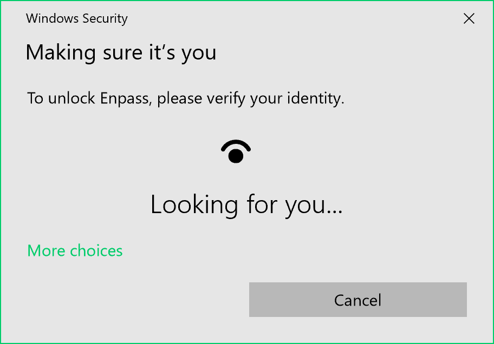Select the face scanning indicator icon
Image resolution: width=494 pixels, height=344 pixels.
pyautogui.click(x=236, y=151)
